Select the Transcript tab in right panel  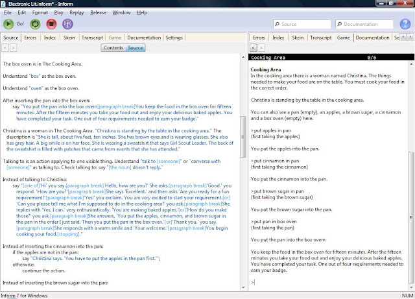[321, 38]
